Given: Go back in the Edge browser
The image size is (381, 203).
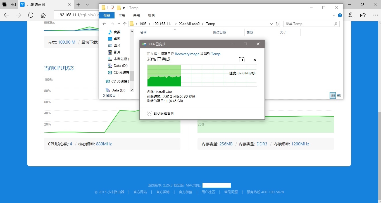Looking at the screenshot, I should (6, 15).
